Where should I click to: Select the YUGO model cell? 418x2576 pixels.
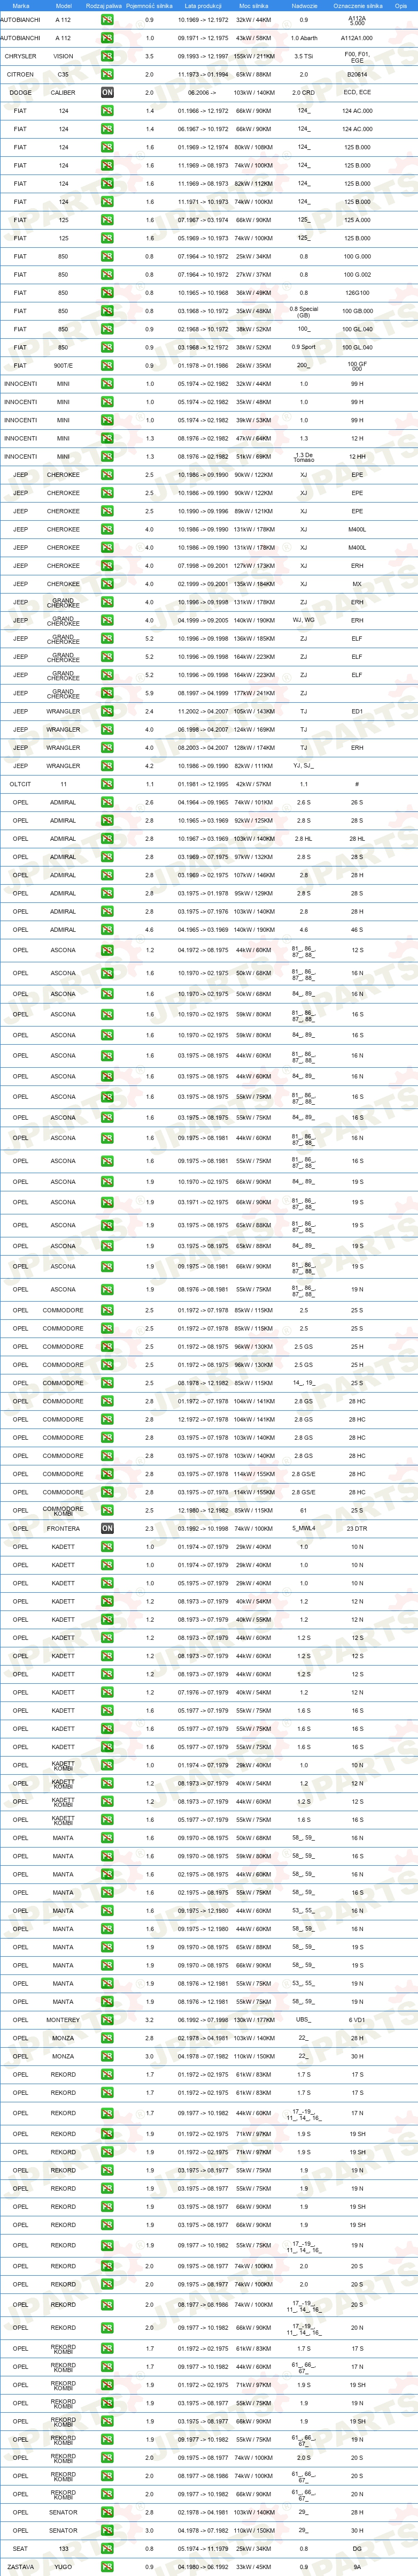click(63, 2566)
